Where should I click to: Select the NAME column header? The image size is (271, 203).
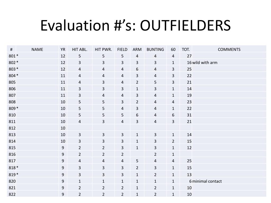tap(37, 49)
